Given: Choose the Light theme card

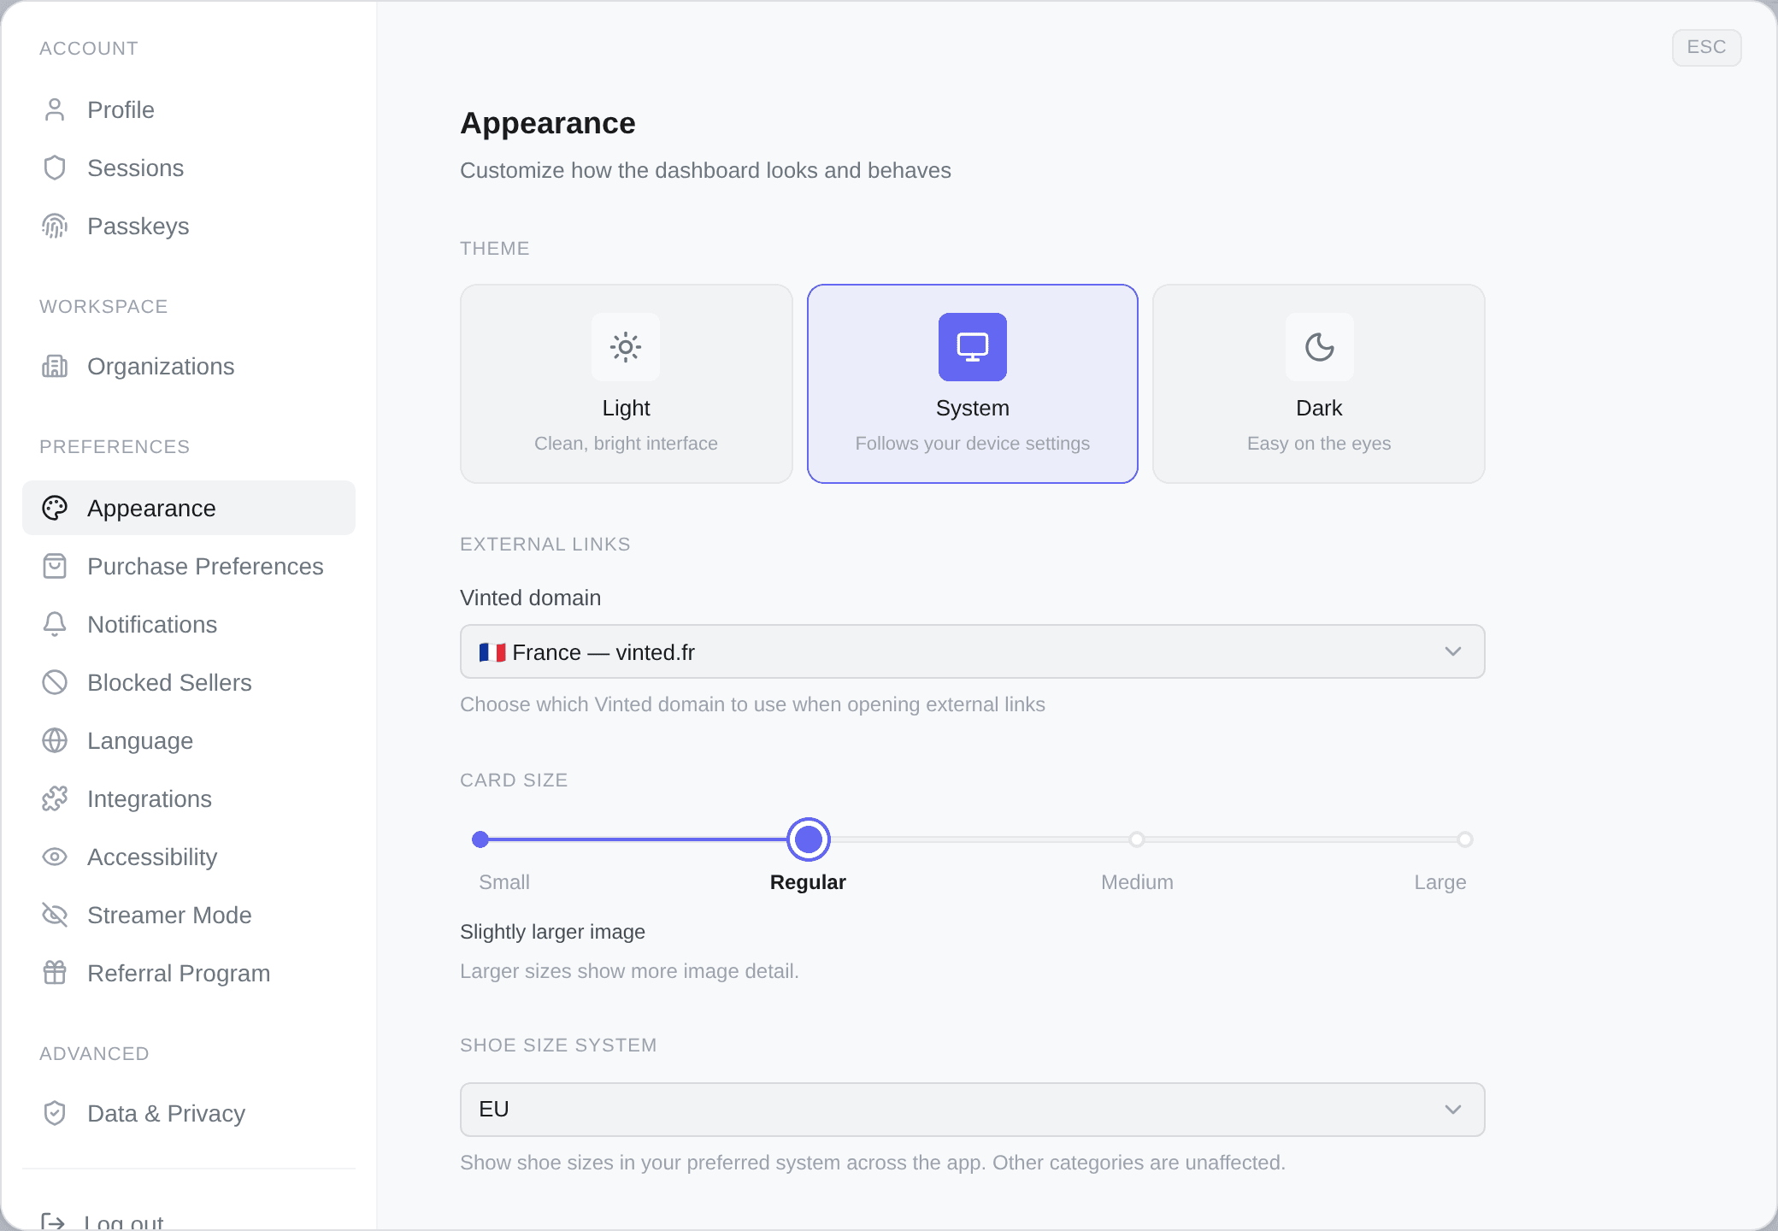Looking at the screenshot, I should click(627, 384).
